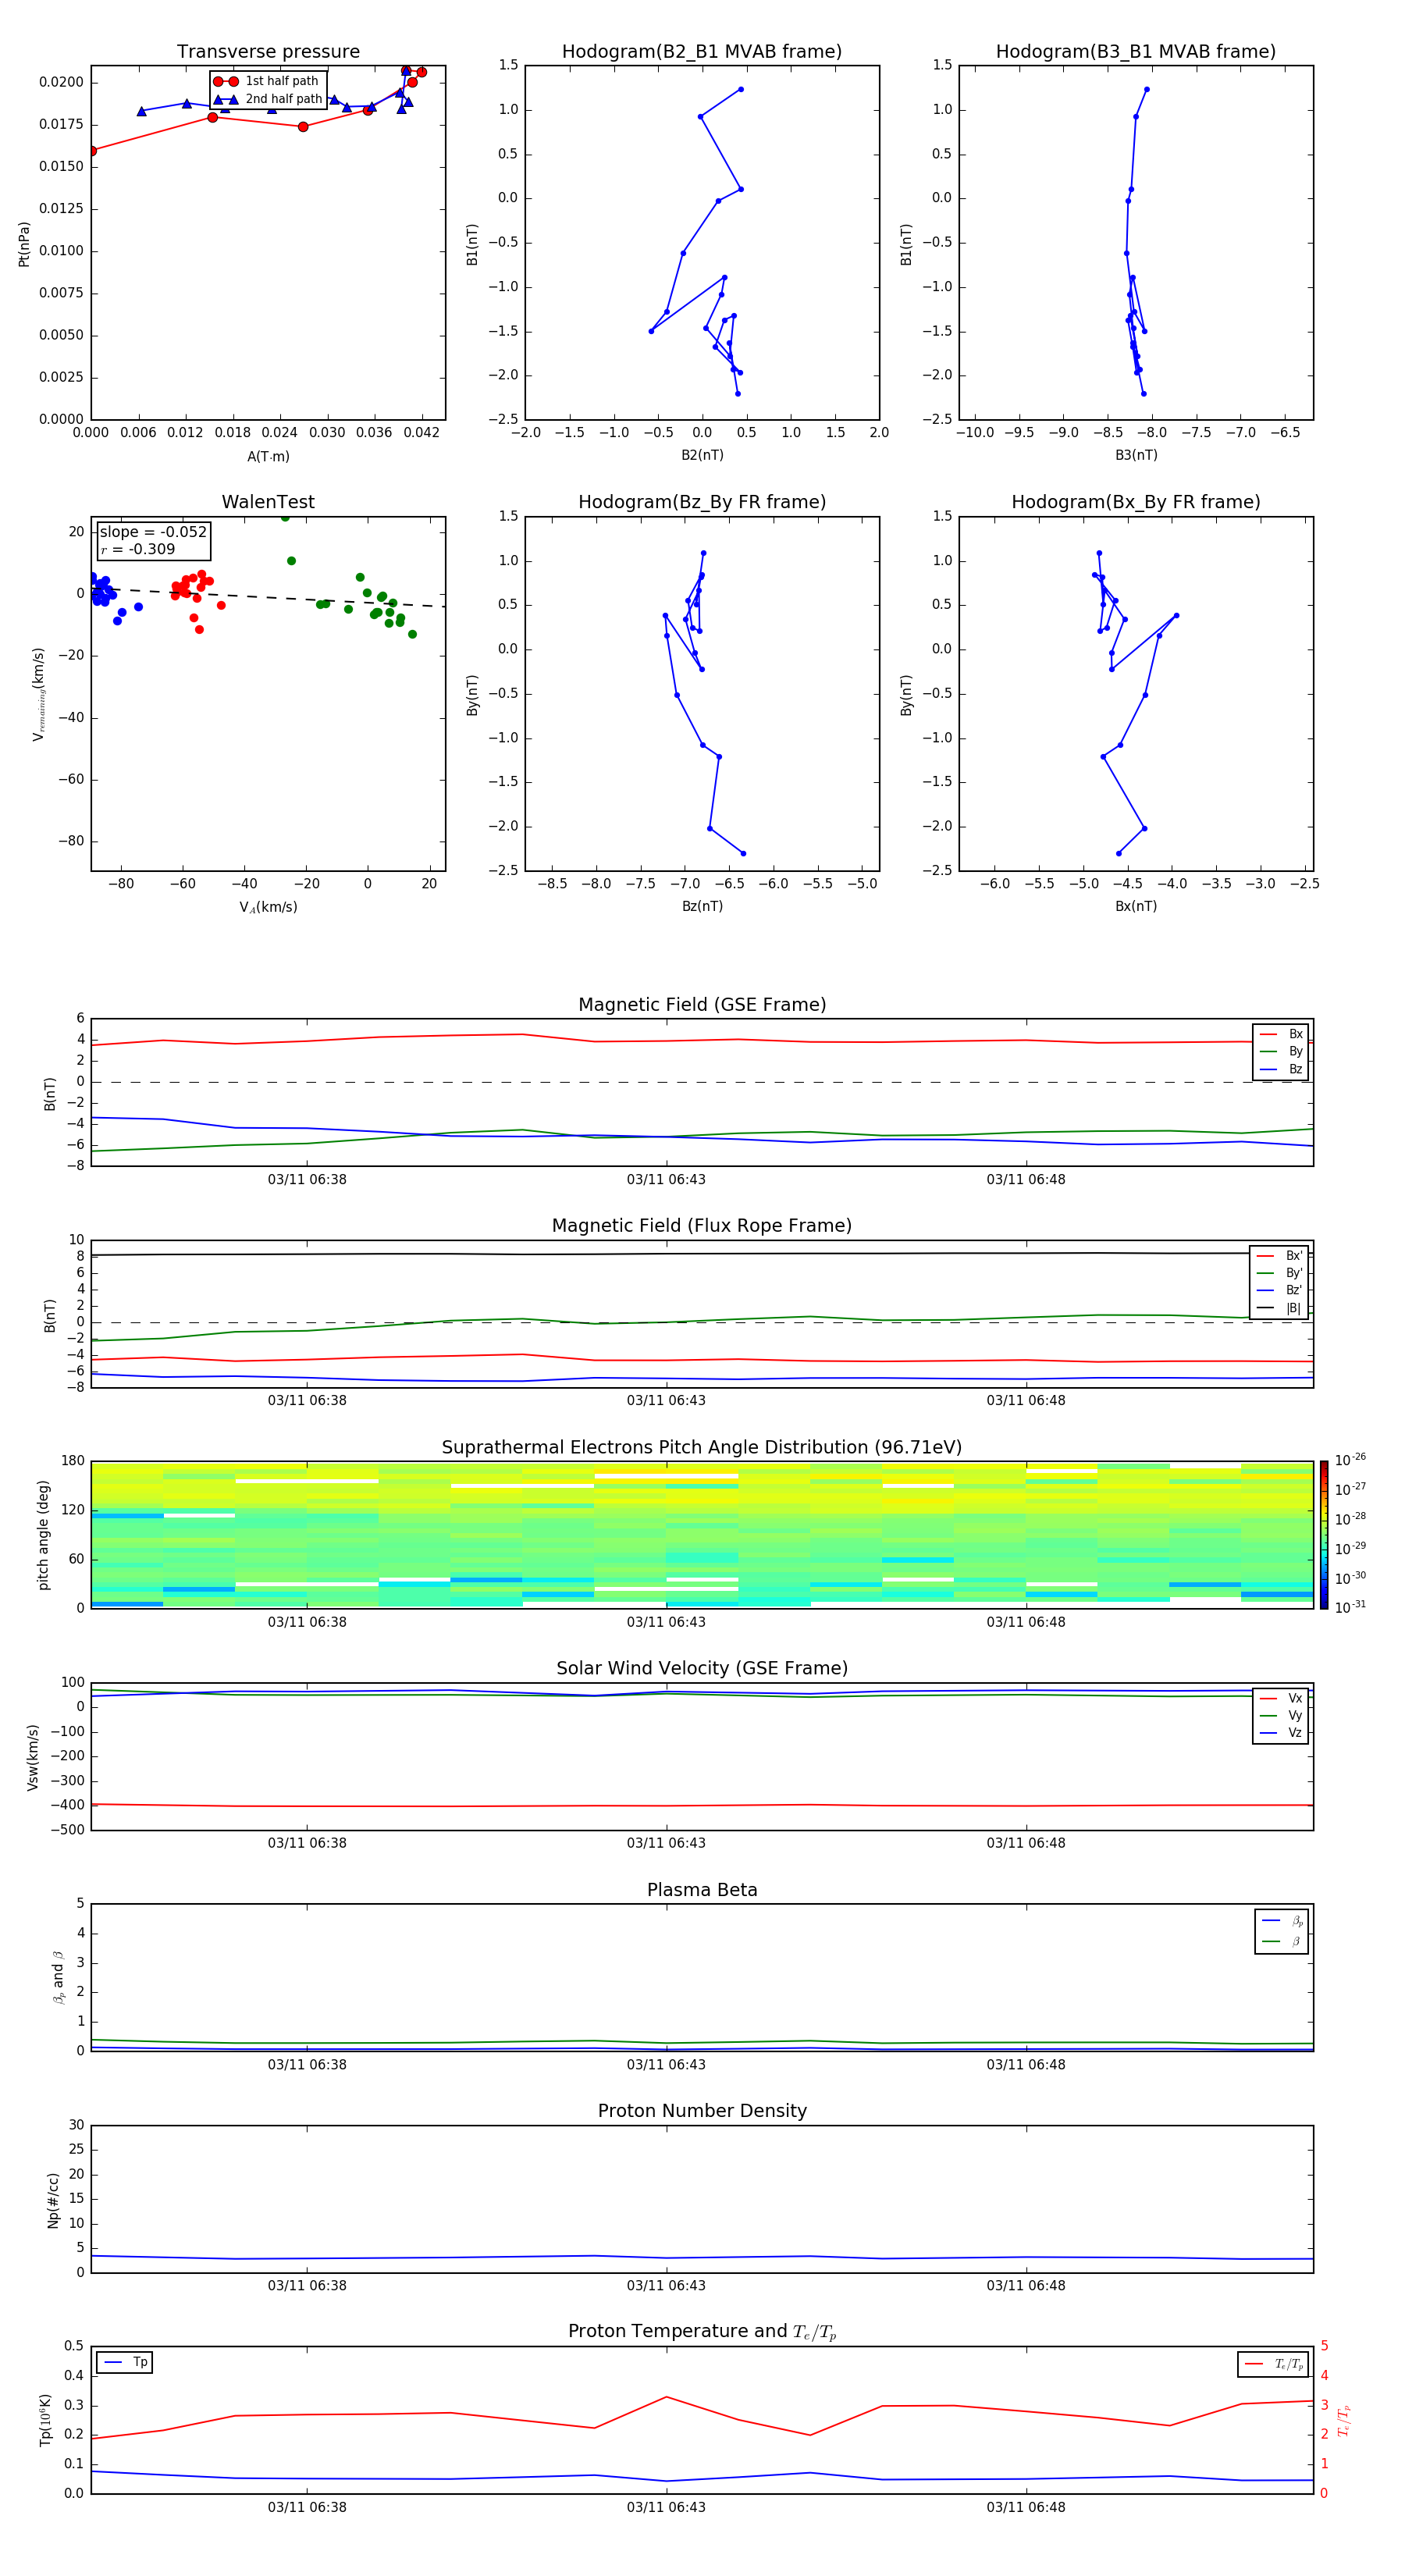
Task: Click the "Hodogram(Bx_By FR frame)" title
Action: coord(1135,502)
